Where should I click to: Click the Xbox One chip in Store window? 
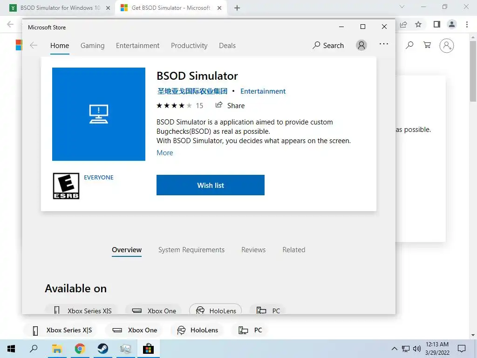pyautogui.click(x=153, y=310)
